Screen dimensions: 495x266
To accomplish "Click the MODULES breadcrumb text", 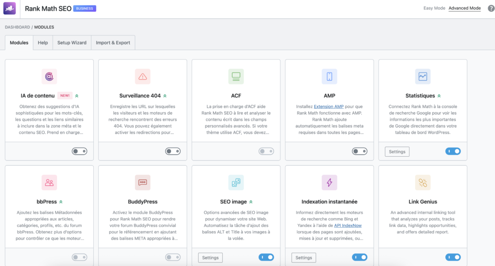I will (44, 27).
